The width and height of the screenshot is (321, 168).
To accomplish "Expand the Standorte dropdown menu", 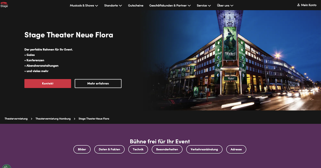I will point(113,6).
